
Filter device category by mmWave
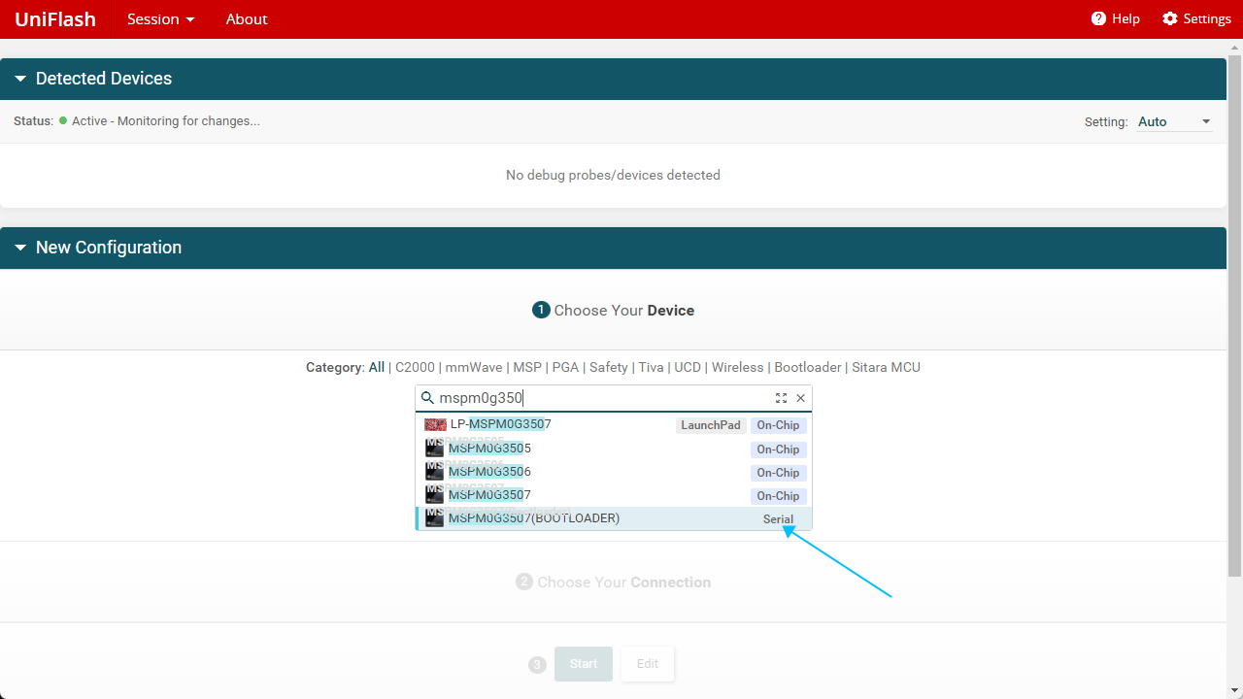[474, 367]
